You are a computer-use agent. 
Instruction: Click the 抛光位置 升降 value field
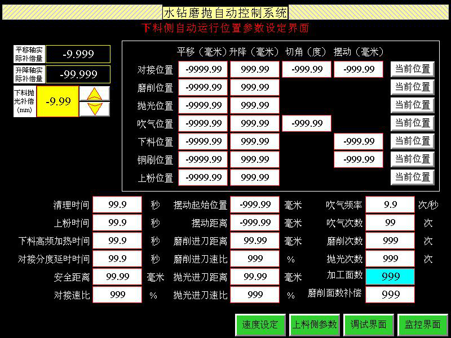click(255, 105)
